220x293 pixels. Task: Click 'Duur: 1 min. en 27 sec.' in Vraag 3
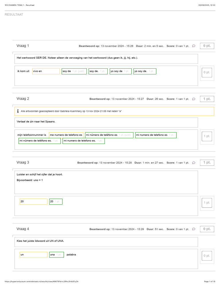pos(149,163)
